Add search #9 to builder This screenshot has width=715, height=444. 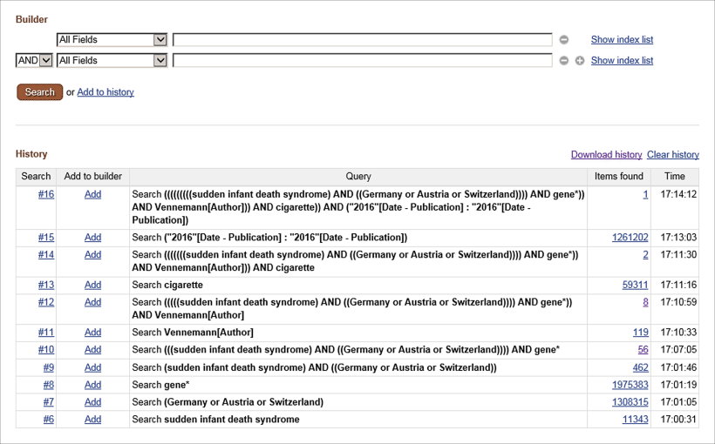point(93,367)
